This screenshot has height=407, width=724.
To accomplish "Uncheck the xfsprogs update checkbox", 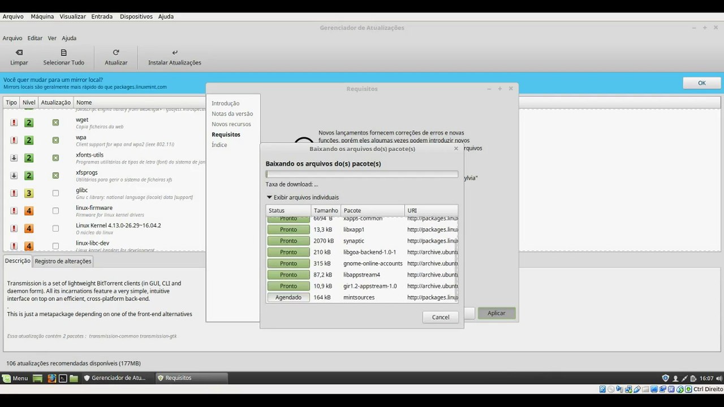I will point(55,175).
